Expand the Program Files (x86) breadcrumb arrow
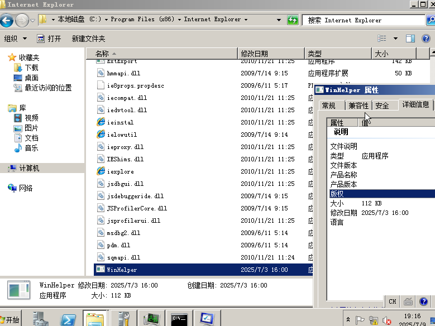This screenshot has height=326, width=435. (179, 20)
